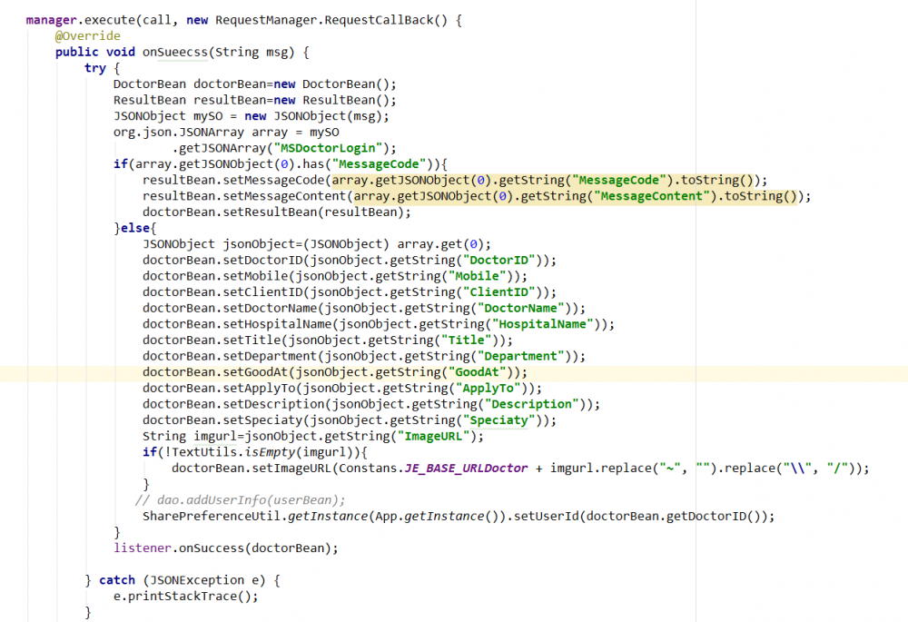Click the "MessageContent" string literal
The height and width of the screenshot is (622, 908).
650,196
